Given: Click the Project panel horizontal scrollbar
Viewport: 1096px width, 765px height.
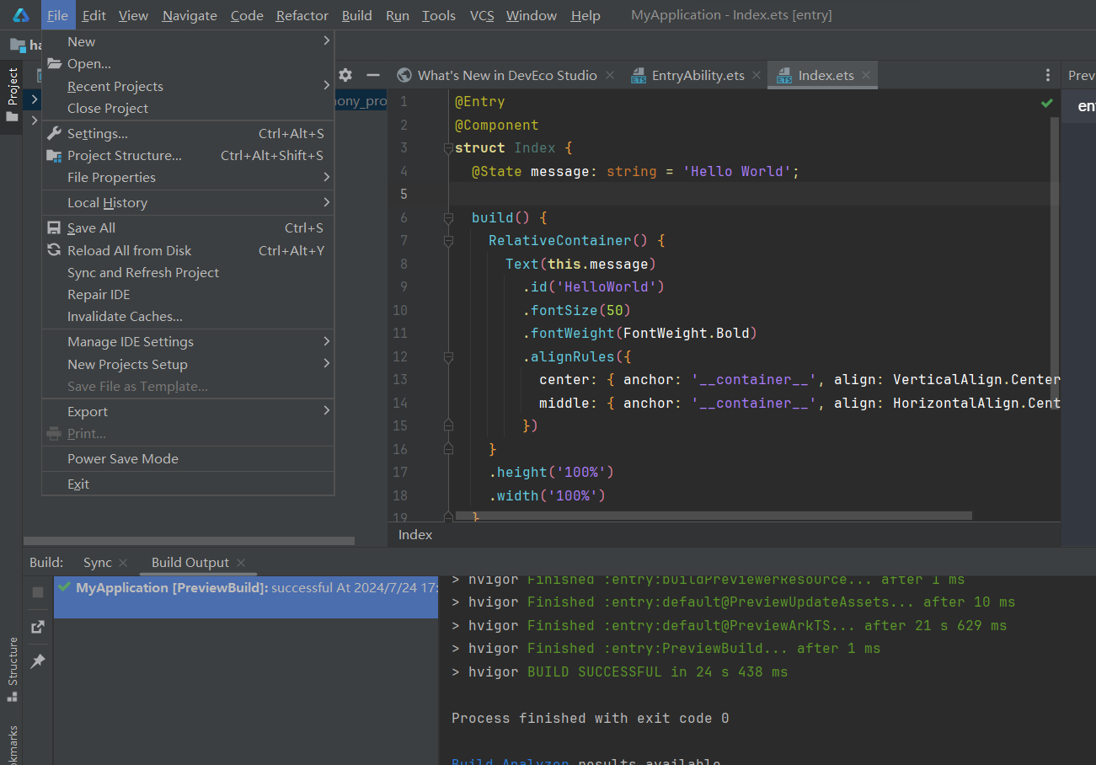Looking at the screenshot, I should coord(189,541).
